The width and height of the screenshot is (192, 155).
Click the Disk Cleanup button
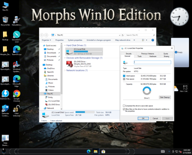point(165,97)
